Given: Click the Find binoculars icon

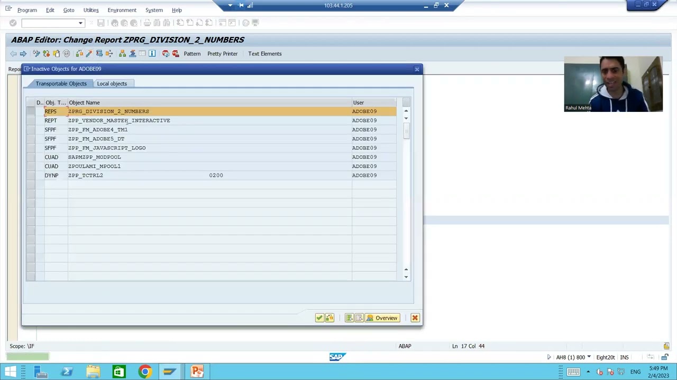Looking at the screenshot, I should click(157, 23).
